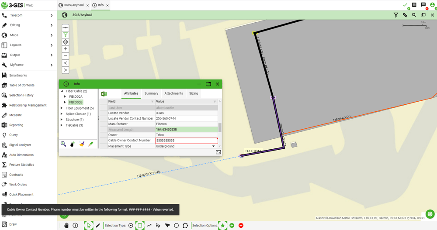This screenshot has height=230, width=437.
Task: Activate the Info identify tool in bottom toolbar
Action: pyautogui.click(x=75, y=226)
